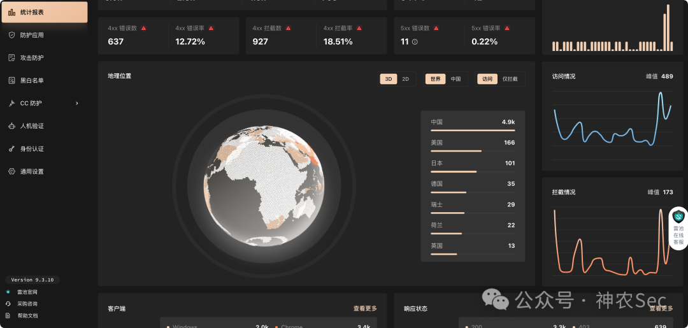The image size is (688, 328).
Task: Click the 响应状态 panel title
Action: click(415, 309)
